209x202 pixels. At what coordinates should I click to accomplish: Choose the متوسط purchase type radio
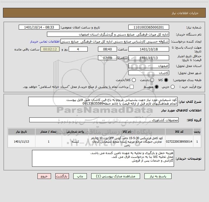[x=157, y=87]
